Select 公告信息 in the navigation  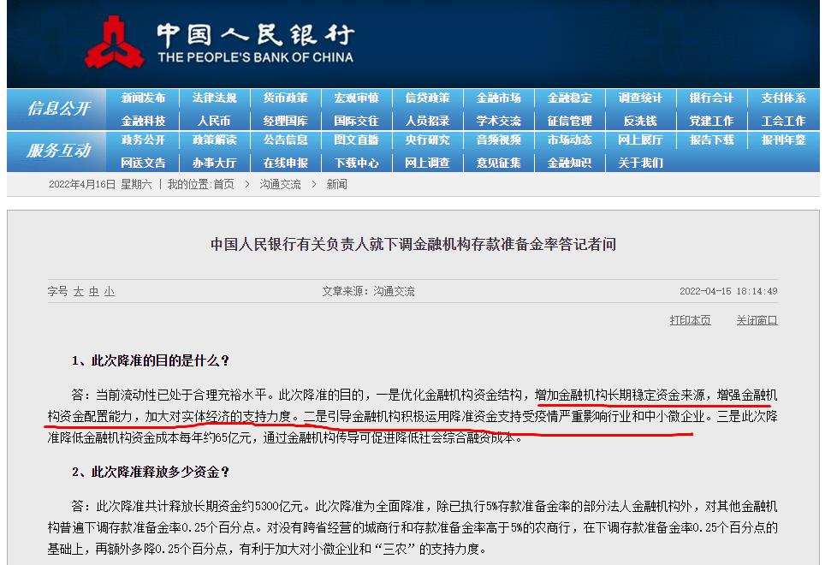click(x=285, y=140)
